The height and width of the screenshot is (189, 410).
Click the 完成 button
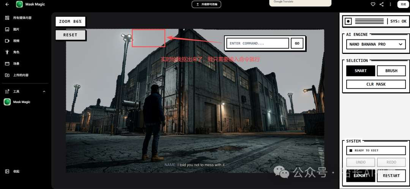point(403,4)
